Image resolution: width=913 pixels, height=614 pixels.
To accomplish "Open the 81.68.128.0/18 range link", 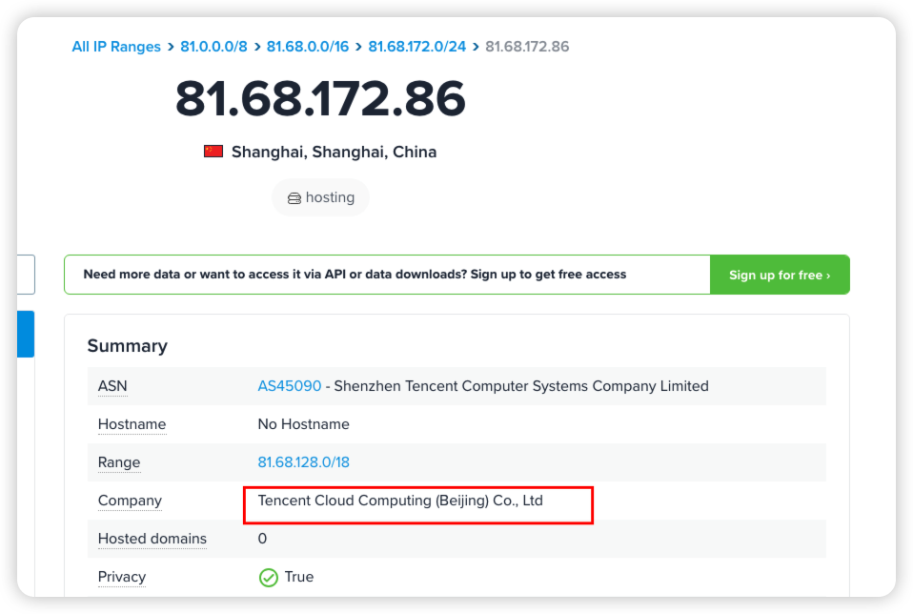I will pyautogui.click(x=303, y=462).
